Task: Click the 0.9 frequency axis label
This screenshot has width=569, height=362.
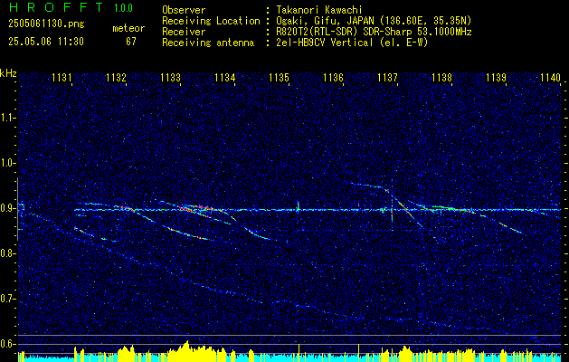Action: (x=7, y=208)
